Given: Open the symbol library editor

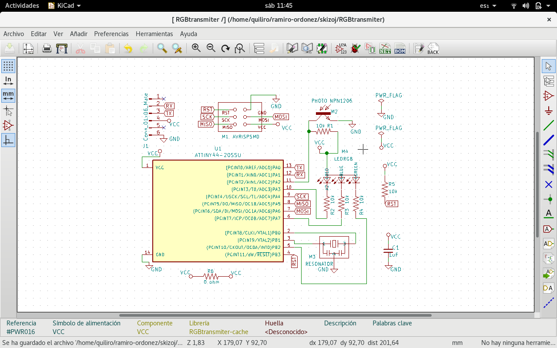Looking at the screenshot, I should coord(292,48).
